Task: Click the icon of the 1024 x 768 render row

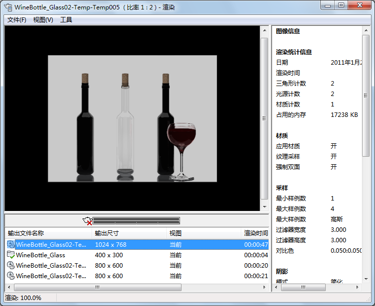Action: [x=11, y=244]
